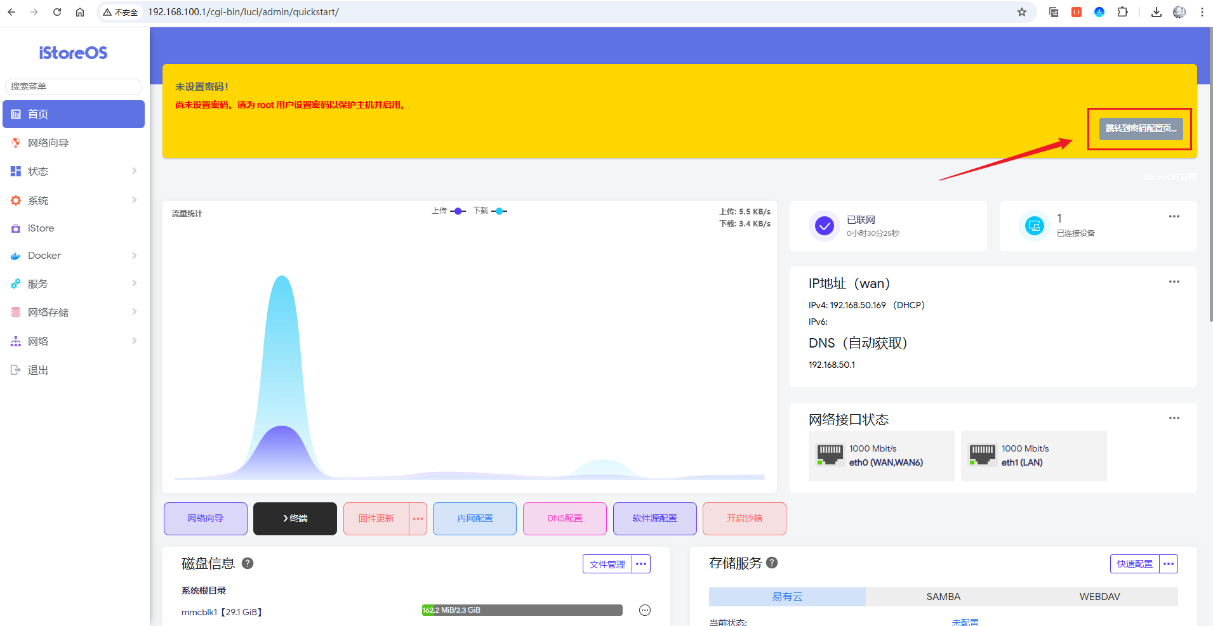The width and height of the screenshot is (1213, 626).
Task: Open iStore in the sidebar
Action: (74, 228)
